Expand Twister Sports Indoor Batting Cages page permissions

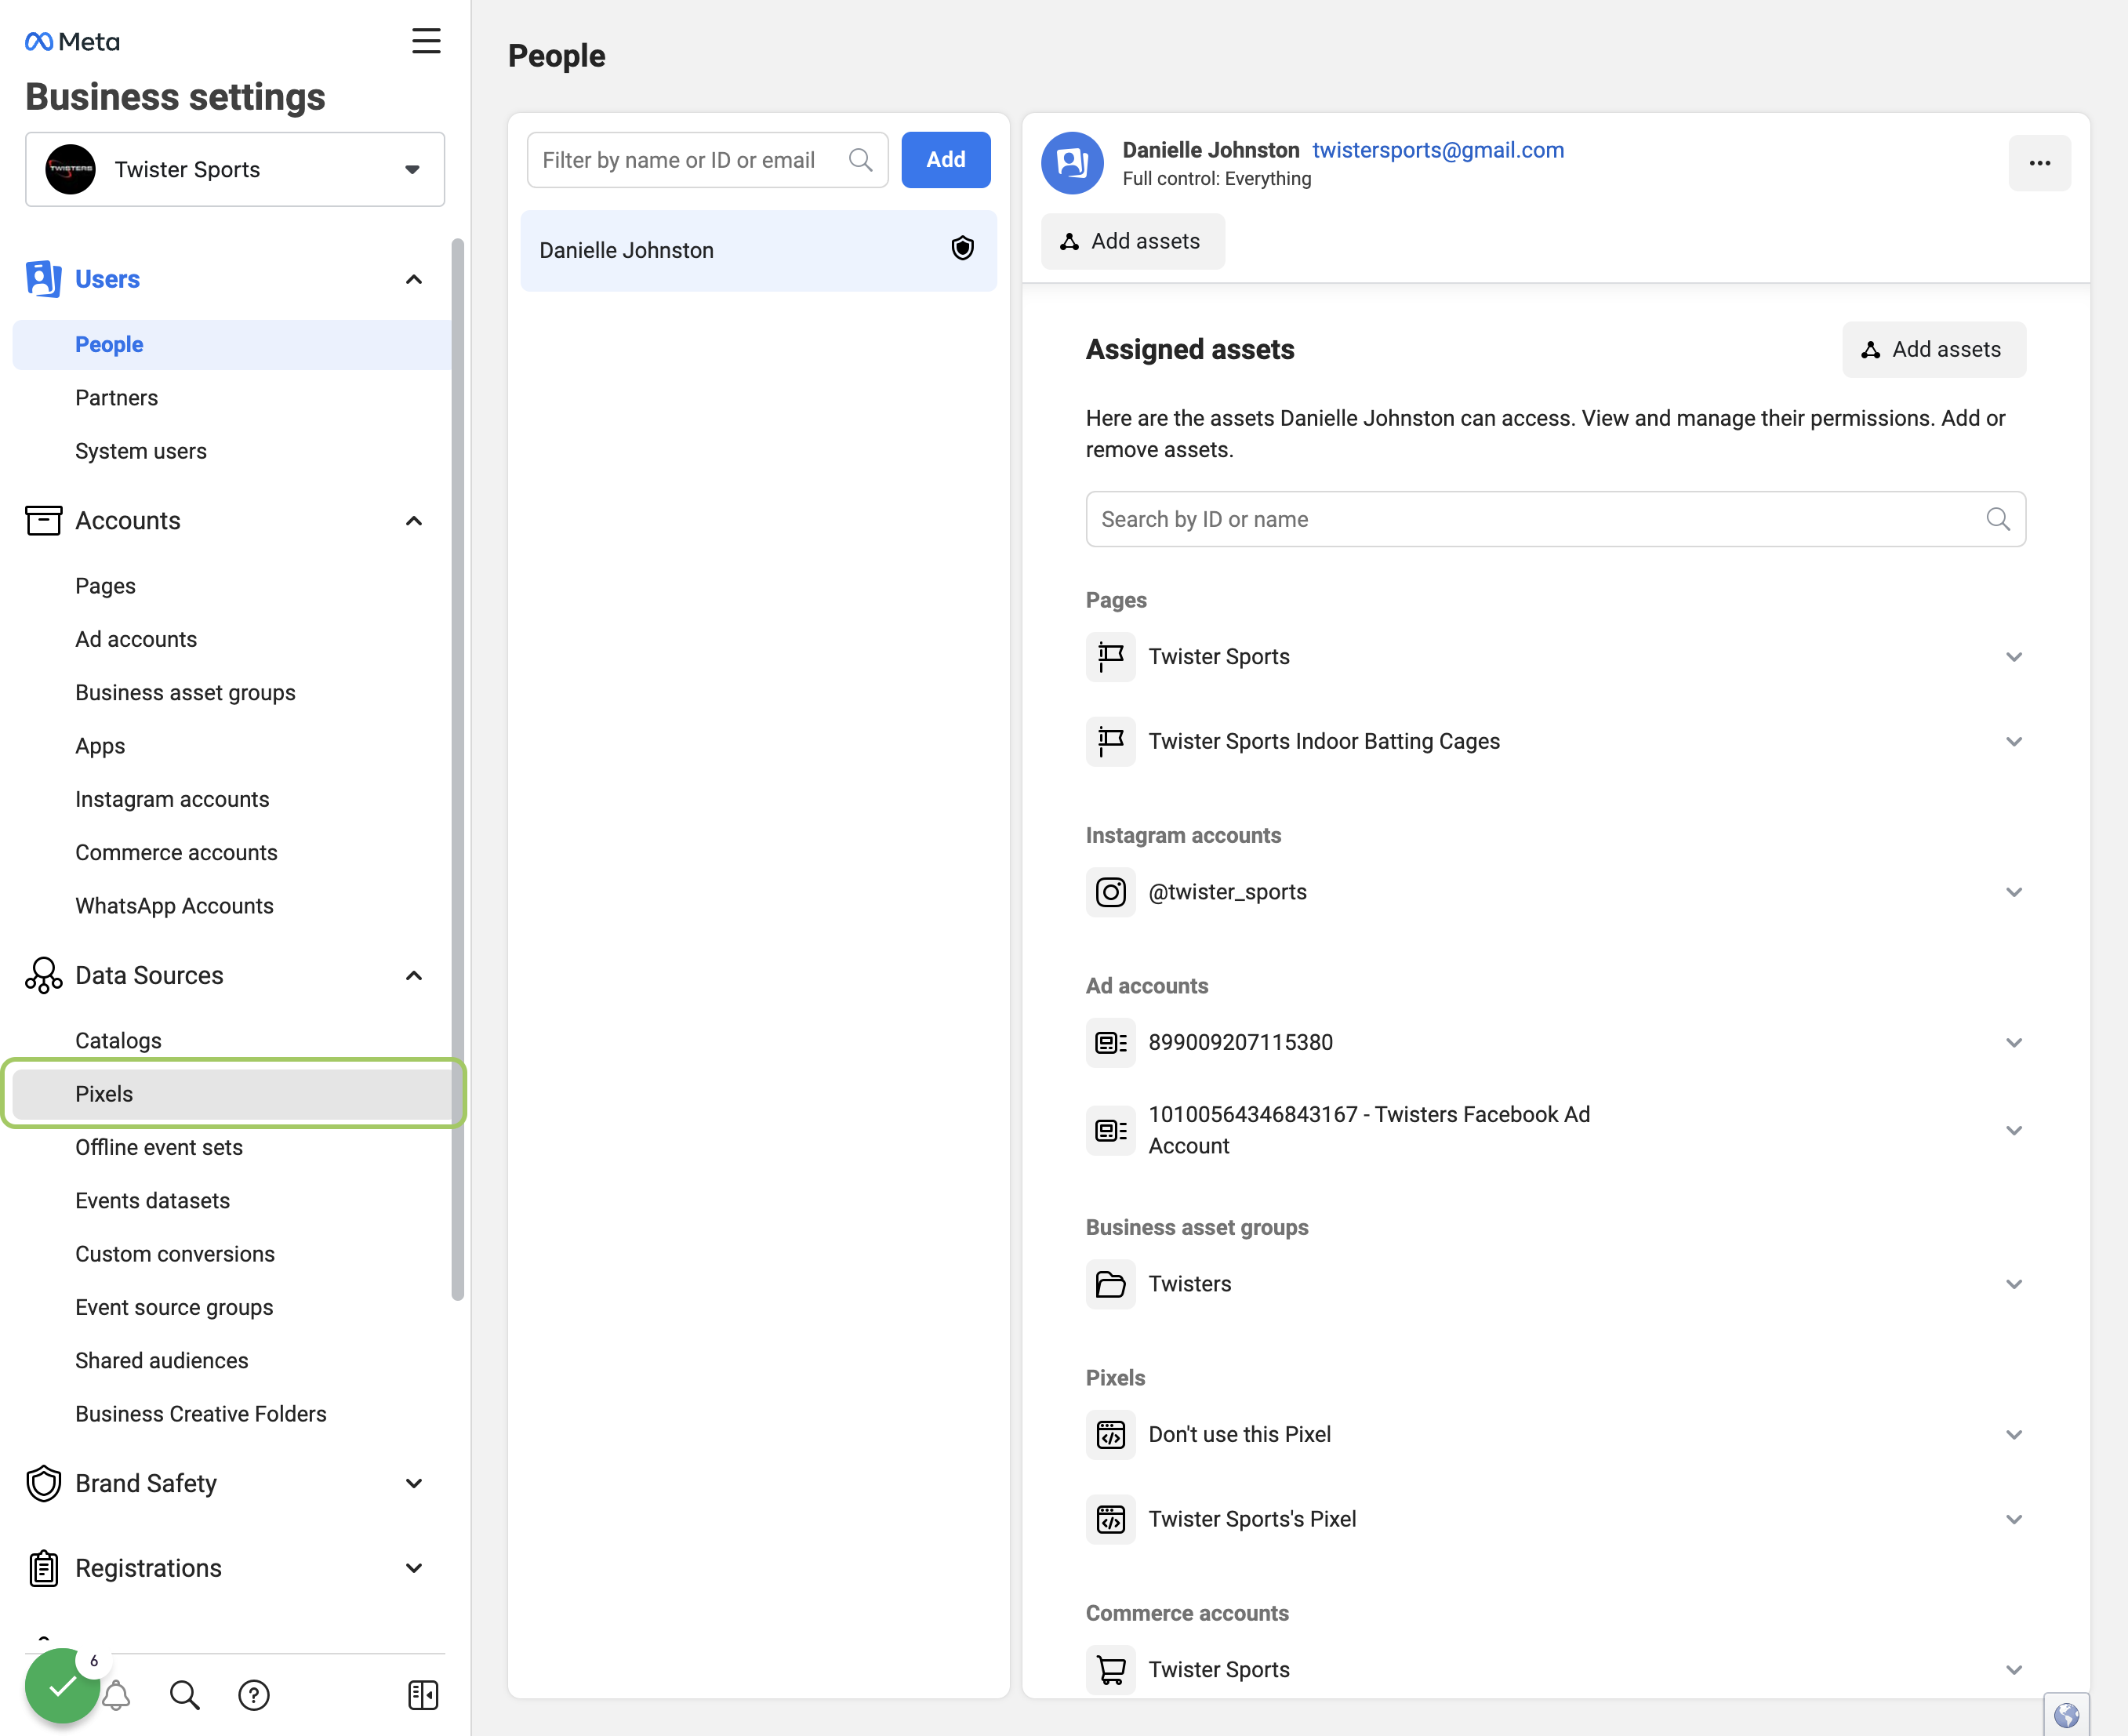point(2014,742)
